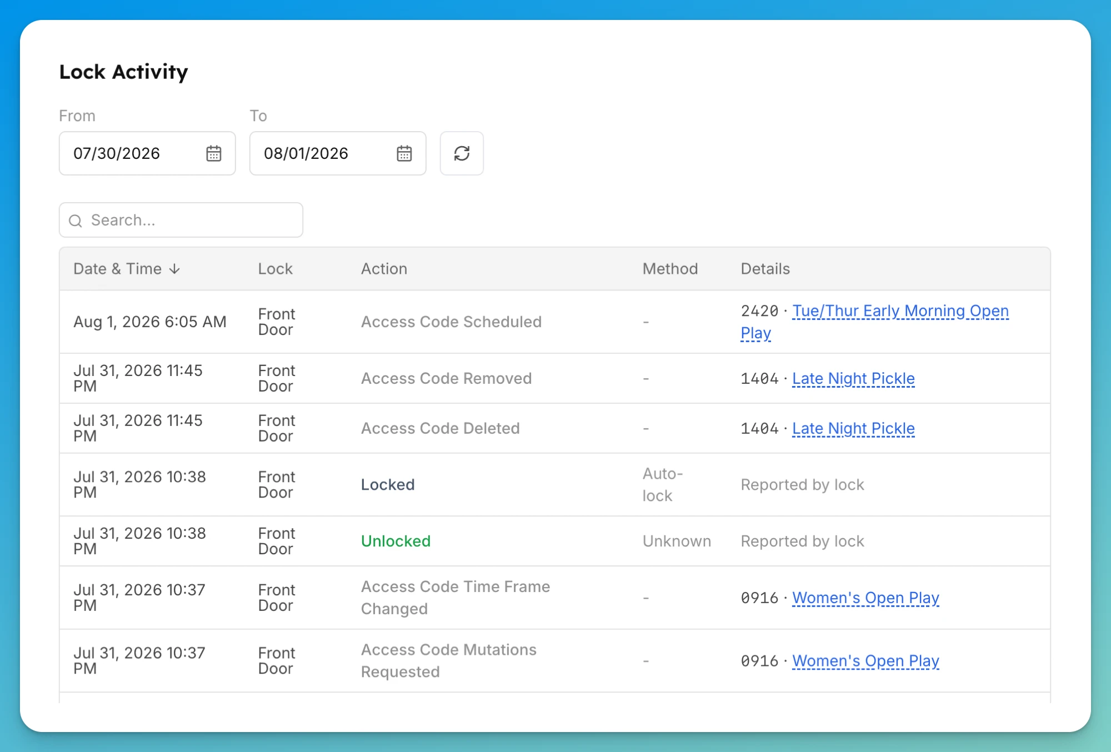Image resolution: width=1111 pixels, height=752 pixels.
Task: Click Reported by lock in Unlocked row
Action: point(802,541)
